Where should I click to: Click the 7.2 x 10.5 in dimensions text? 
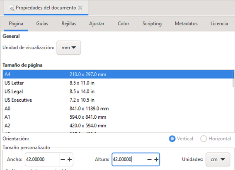[x=82, y=100]
